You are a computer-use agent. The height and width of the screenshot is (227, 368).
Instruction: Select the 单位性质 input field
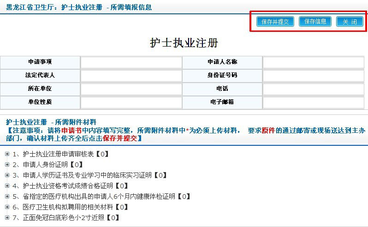131,102
